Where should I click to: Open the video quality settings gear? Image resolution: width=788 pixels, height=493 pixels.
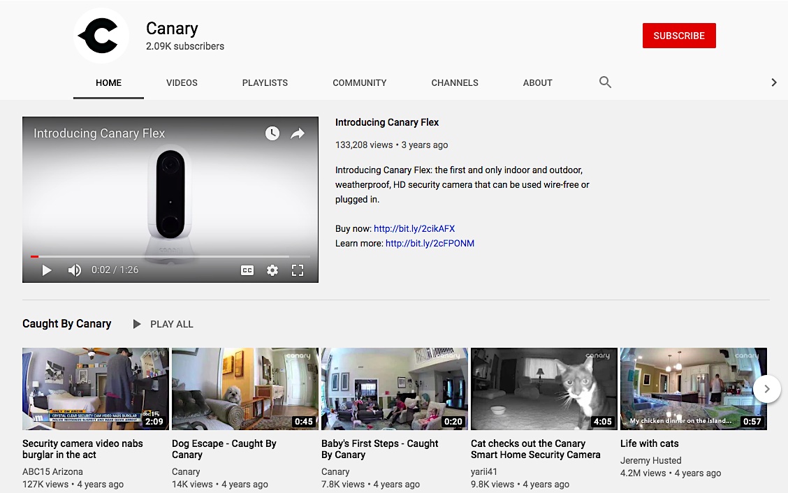tap(272, 270)
